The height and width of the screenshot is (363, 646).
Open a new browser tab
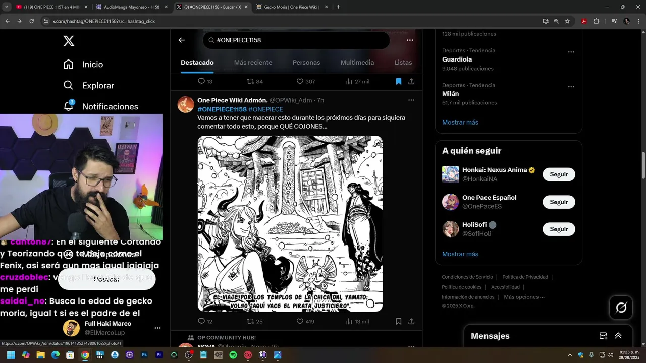(338, 7)
